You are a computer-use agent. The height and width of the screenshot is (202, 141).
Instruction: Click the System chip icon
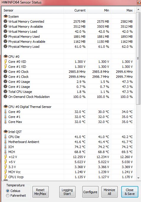pyautogui.click(x=6, y=16)
